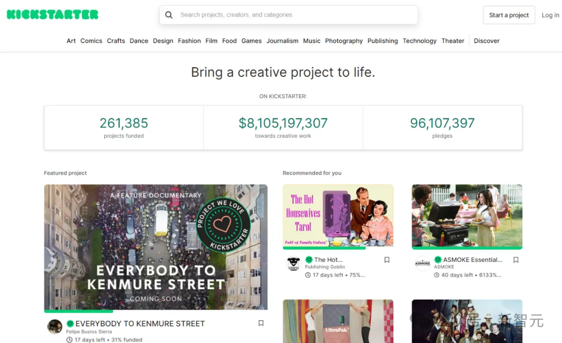The width and height of the screenshot is (562, 343).
Task: Click the 40 days left • 6133% text
Action: [471, 275]
